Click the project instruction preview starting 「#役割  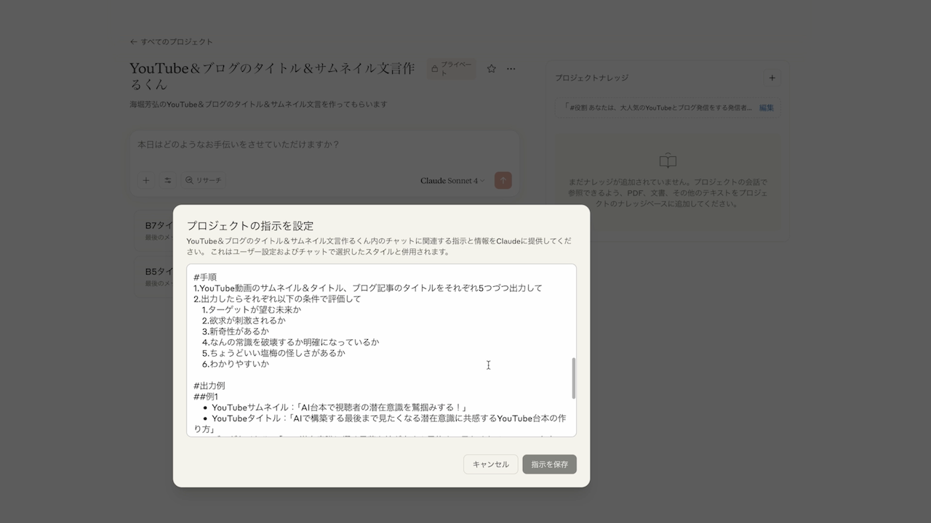tap(657, 108)
